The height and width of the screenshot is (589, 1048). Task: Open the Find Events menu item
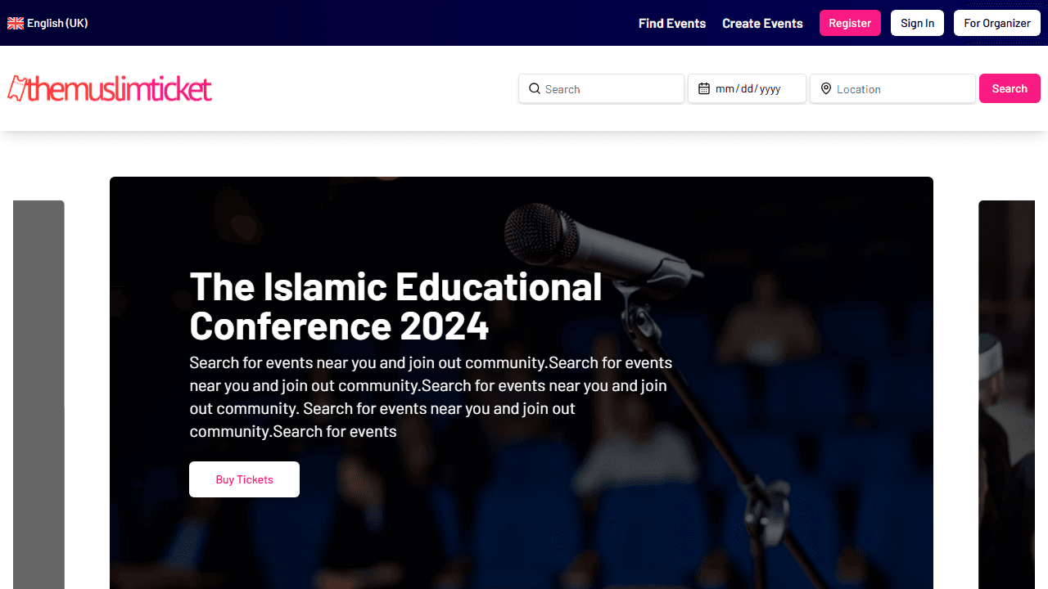point(672,23)
